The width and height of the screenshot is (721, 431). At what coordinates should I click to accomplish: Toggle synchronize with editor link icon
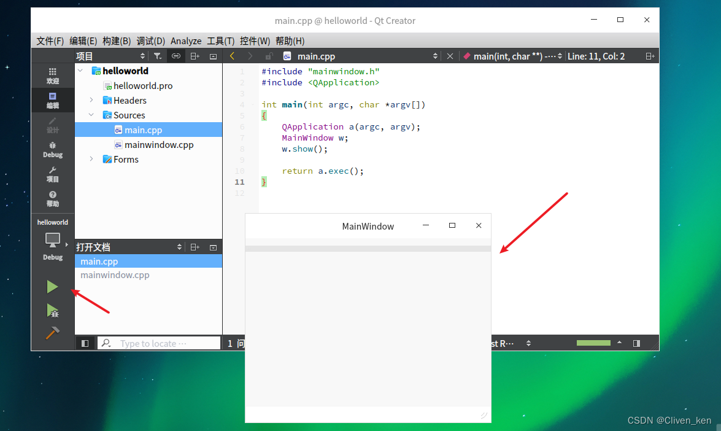click(x=175, y=56)
